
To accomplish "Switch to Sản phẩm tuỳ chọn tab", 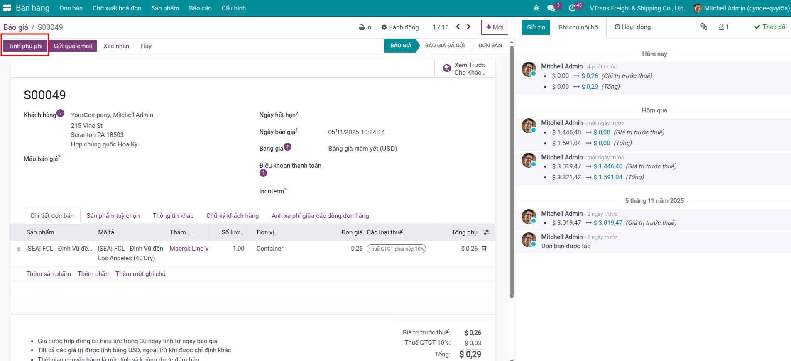I will [x=113, y=216].
